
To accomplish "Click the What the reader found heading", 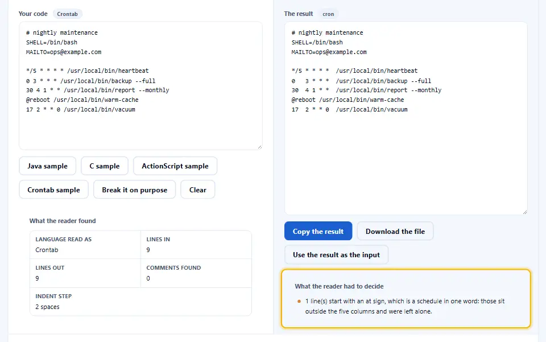I will [63, 221].
